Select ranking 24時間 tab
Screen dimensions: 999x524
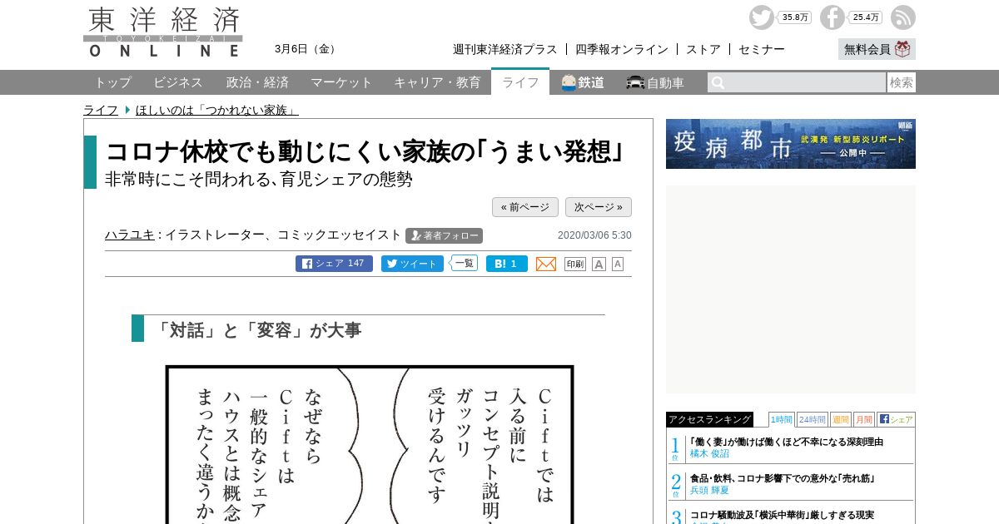(813, 419)
